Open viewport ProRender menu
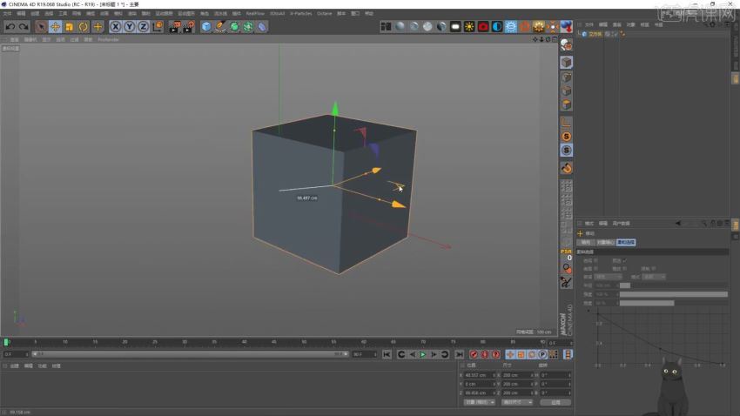Screen dimensions: 740x416 [x=108, y=40]
